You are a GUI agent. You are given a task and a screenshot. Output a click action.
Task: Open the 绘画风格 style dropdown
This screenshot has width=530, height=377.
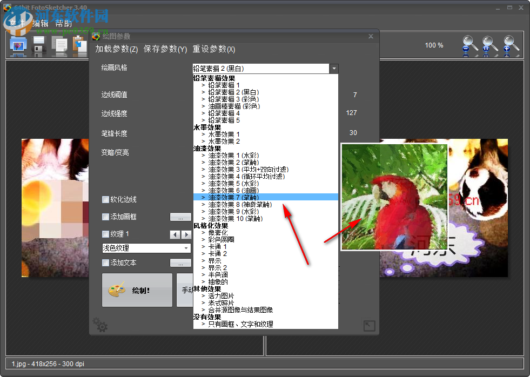click(x=334, y=69)
